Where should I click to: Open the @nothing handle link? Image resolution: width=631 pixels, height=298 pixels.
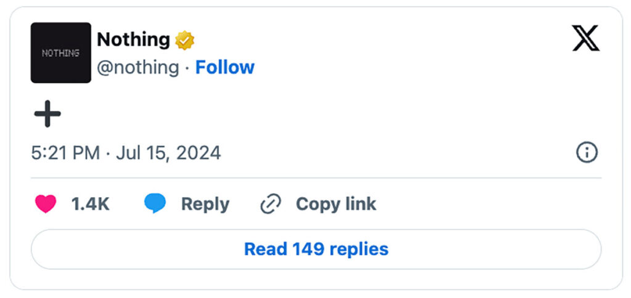tap(138, 68)
